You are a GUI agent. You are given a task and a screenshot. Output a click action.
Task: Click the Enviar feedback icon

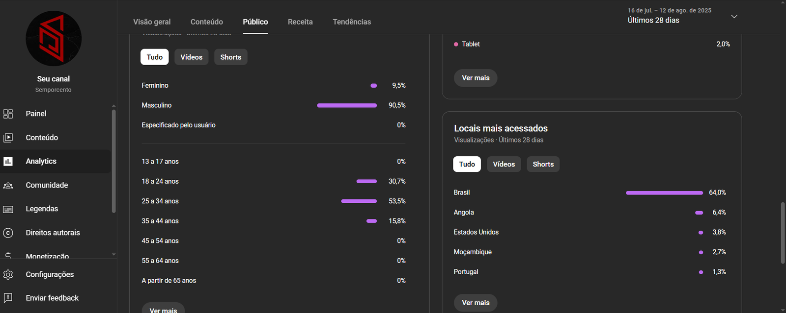pyautogui.click(x=8, y=298)
